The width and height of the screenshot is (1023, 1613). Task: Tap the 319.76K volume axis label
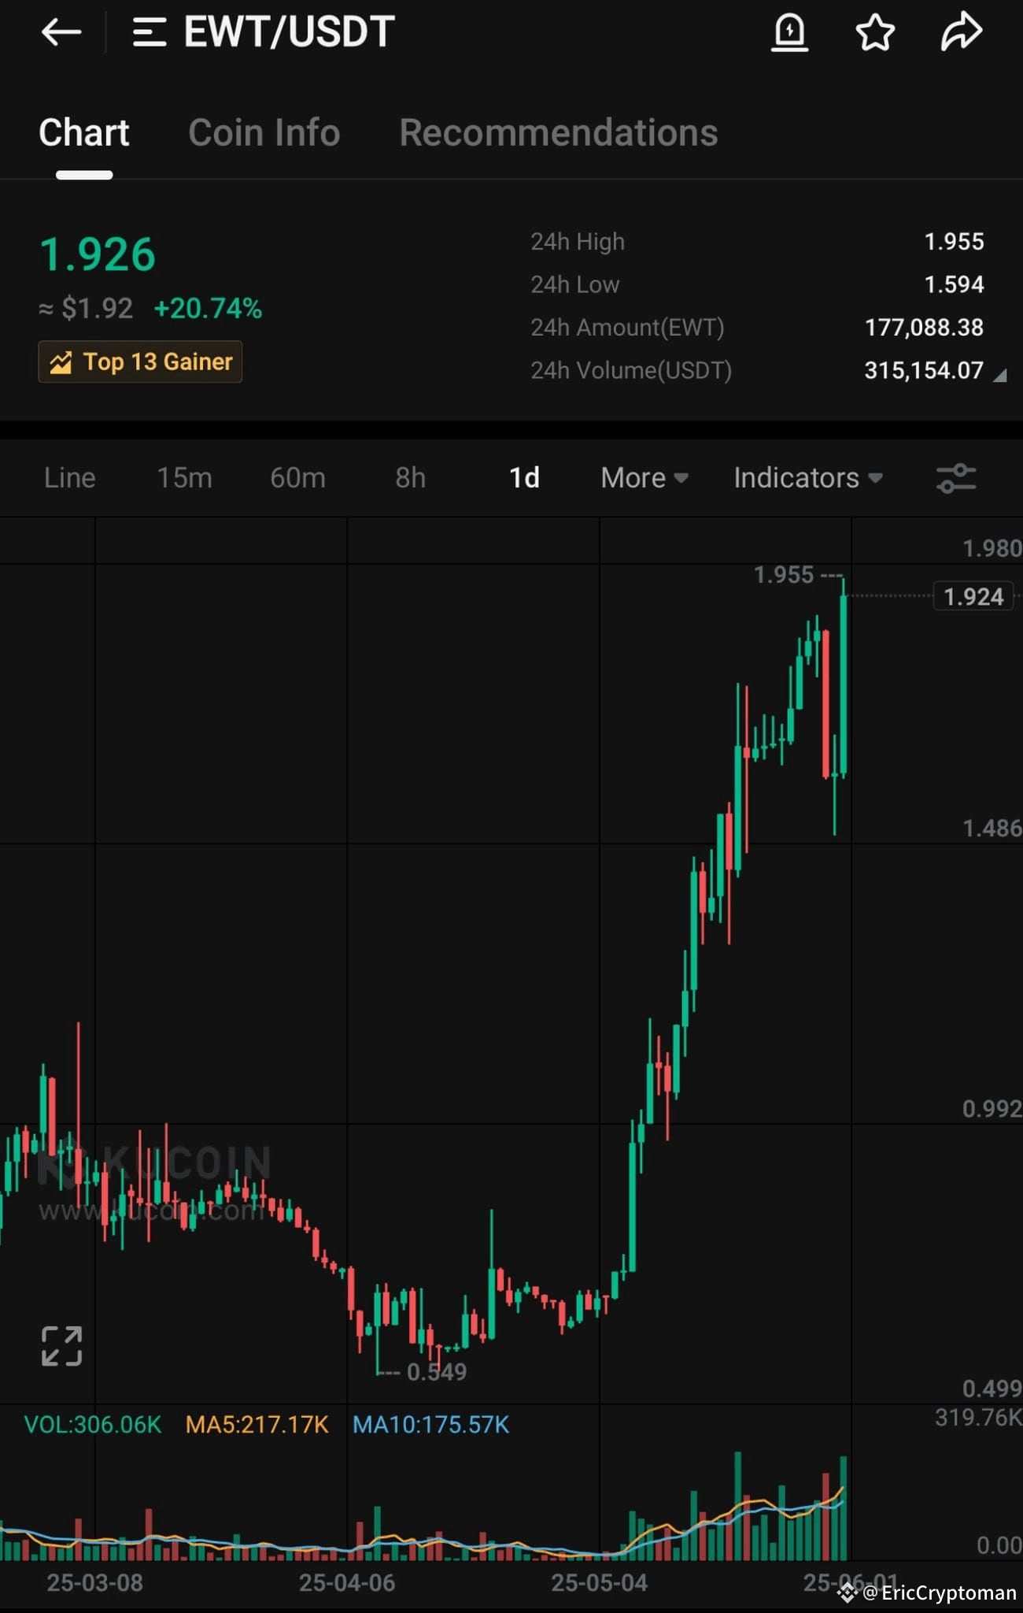tap(978, 1418)
